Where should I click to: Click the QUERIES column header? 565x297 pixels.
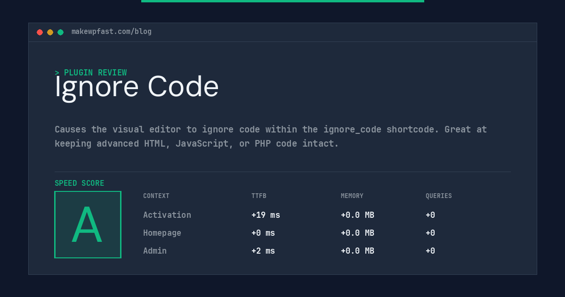439,196
